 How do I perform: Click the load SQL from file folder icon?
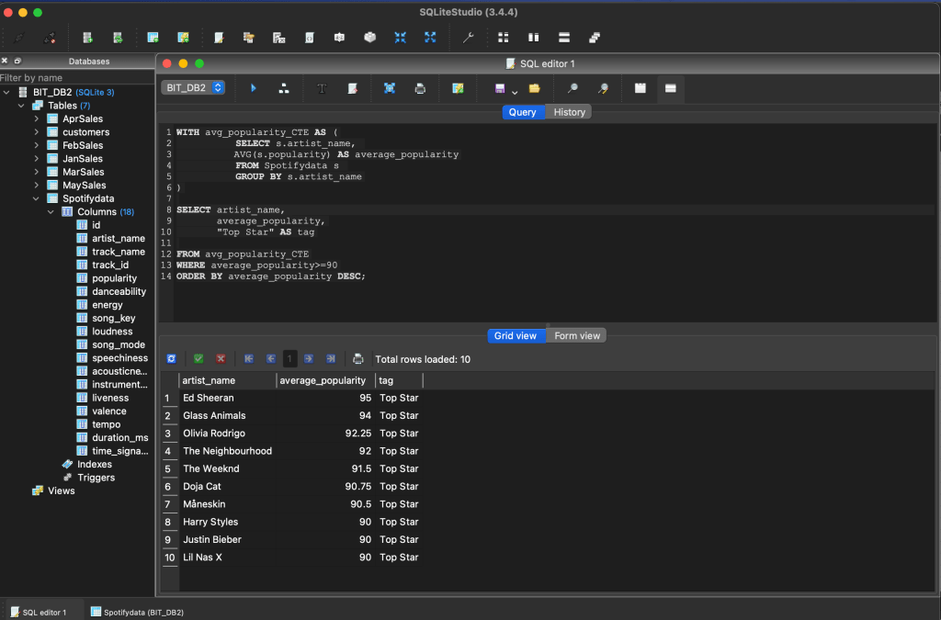[x=534, y=88]
